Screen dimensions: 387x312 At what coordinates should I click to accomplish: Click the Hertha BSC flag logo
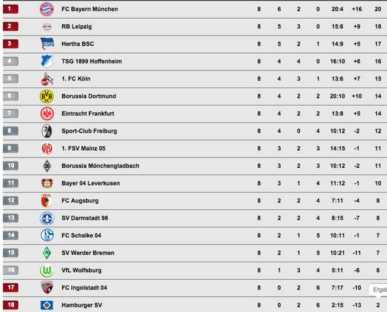pyautogui.click(x=47, y=44)
